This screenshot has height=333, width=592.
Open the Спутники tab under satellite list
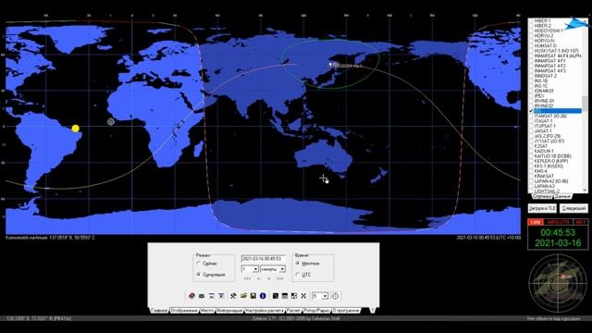(x=542, y=196)
